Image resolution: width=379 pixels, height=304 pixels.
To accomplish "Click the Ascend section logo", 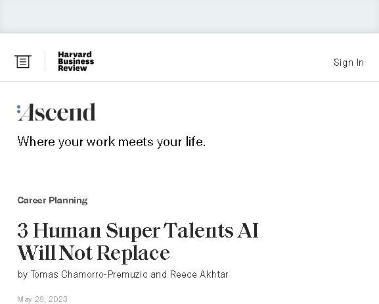I will tap(56, 112).
